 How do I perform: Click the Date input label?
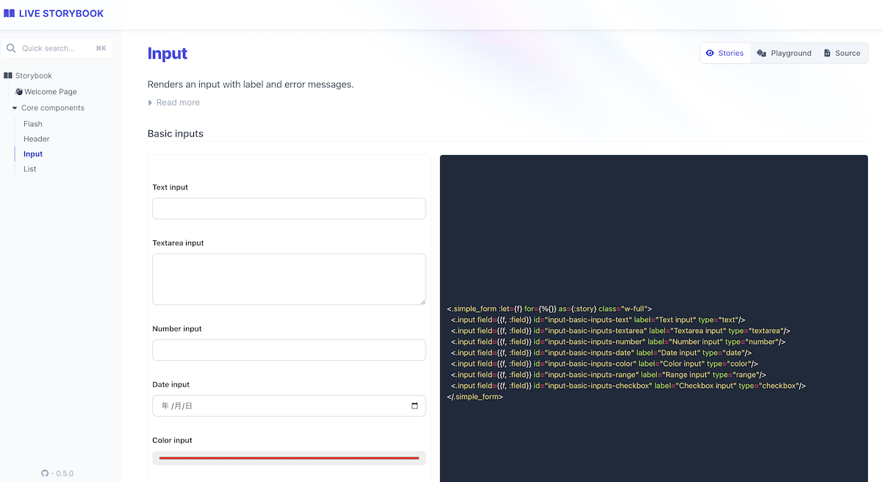tap(171, 384)
